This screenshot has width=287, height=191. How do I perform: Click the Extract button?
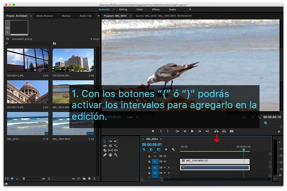(x=224, y=131)
